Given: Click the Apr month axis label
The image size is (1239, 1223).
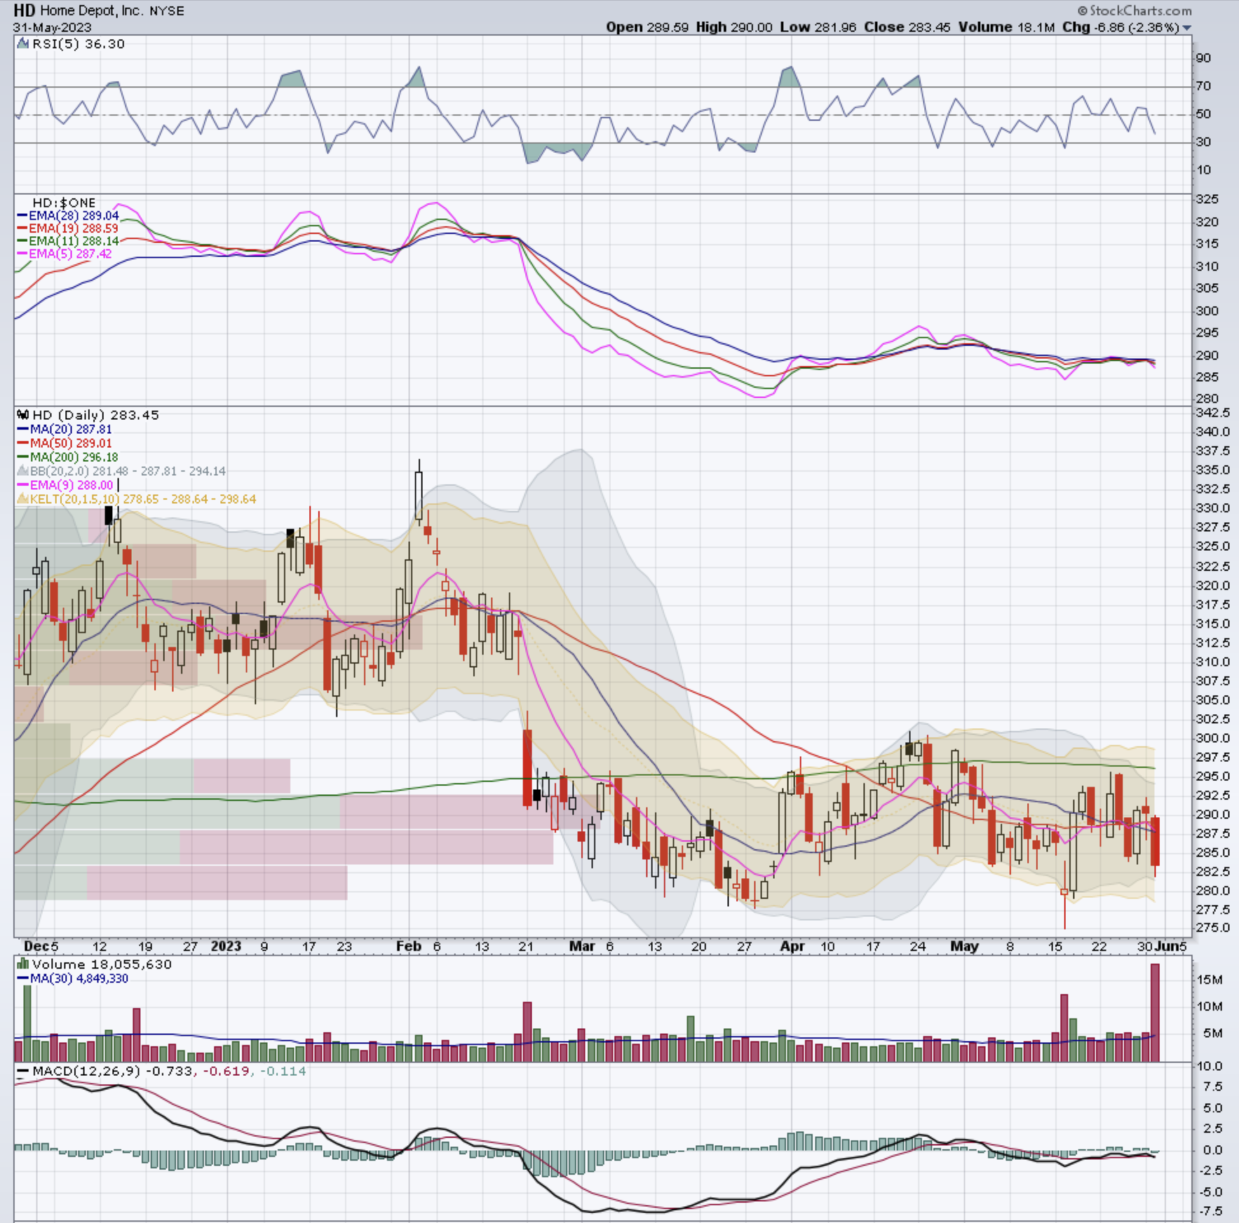Looking at the screenshot, I should (793, 946).
